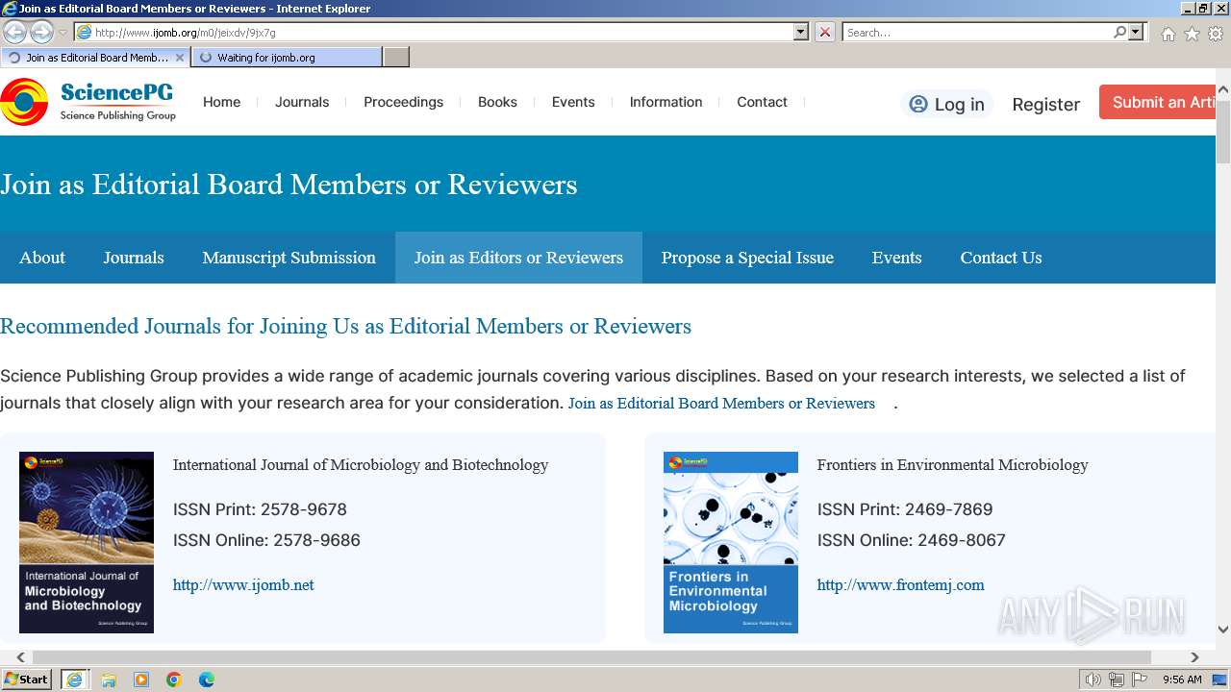
Task: Click the 9:56 AM clock
Action: click(x=1182, y=680)
